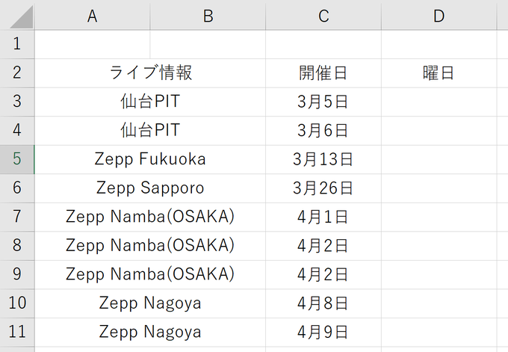Click the 曜日 header cell
This screenshot has width=508, height=352.
(x=439, y=72)
